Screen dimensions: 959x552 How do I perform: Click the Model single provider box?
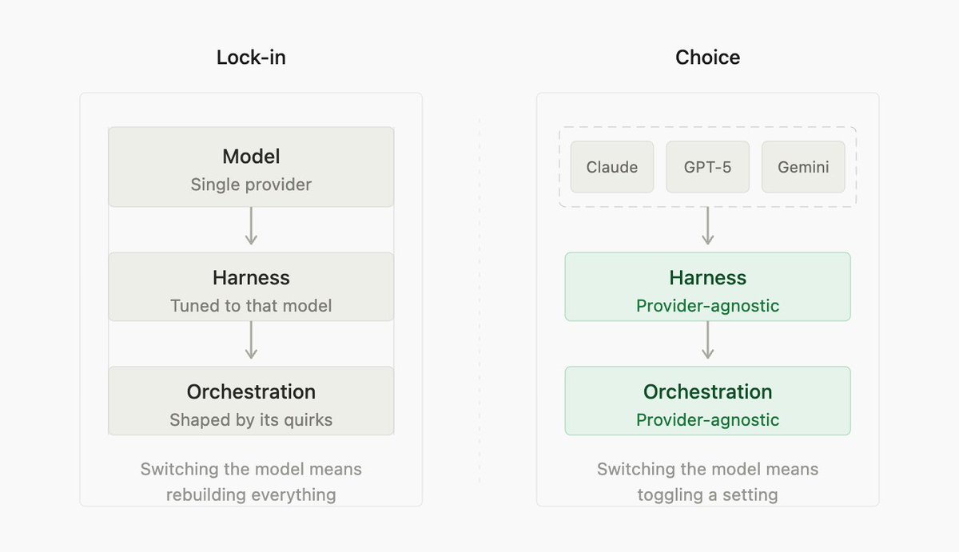pos(251,167)
